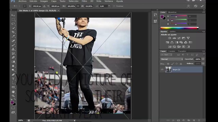218x122 pixels.
Task: Select the Clone Stamp tool
Action: (x=13, y=49)
